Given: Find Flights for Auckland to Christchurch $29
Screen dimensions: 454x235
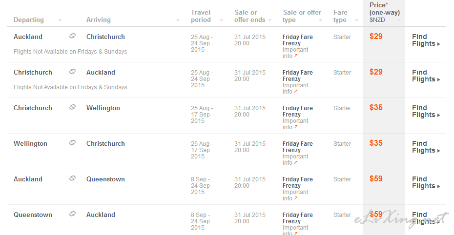Looking at the screenshot, I should 426,40.
